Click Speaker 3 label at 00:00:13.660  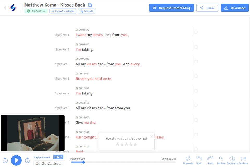pyautogui.click(x=62, y=108)
